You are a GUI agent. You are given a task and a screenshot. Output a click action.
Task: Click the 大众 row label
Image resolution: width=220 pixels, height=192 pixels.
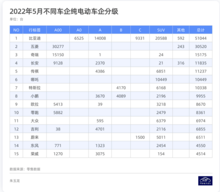pos(34,121)
